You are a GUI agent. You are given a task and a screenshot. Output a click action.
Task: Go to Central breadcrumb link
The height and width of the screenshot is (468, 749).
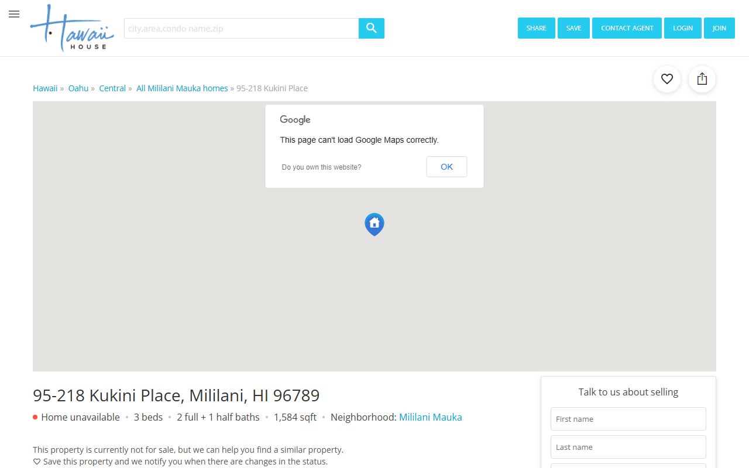pos(112,88)
